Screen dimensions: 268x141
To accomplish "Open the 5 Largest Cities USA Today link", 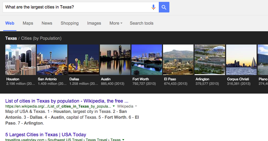I will (x=46, y=135).
